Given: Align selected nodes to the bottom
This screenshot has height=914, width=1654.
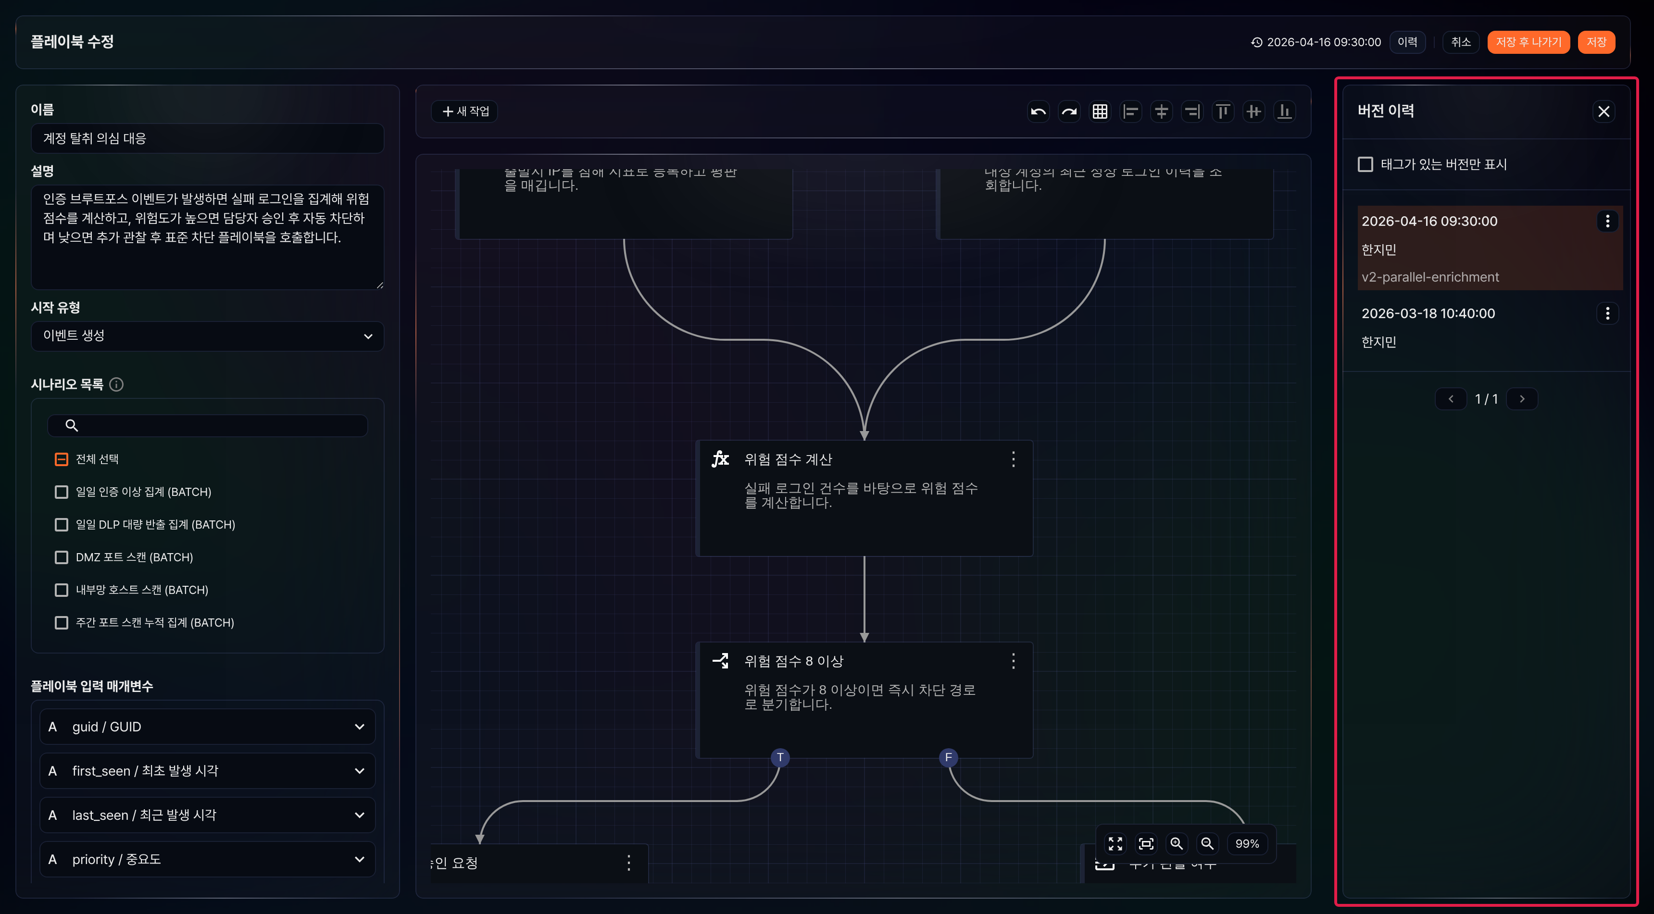Looking at the screenshot, I should [1285, 111].
